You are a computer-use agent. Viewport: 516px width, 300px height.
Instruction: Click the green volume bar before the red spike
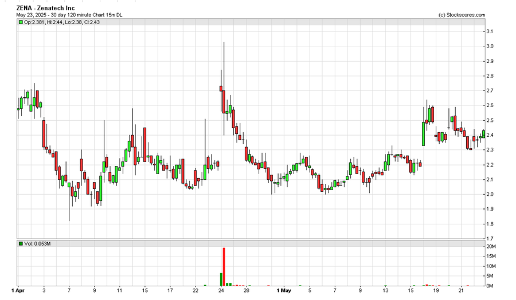pos(221,279)
